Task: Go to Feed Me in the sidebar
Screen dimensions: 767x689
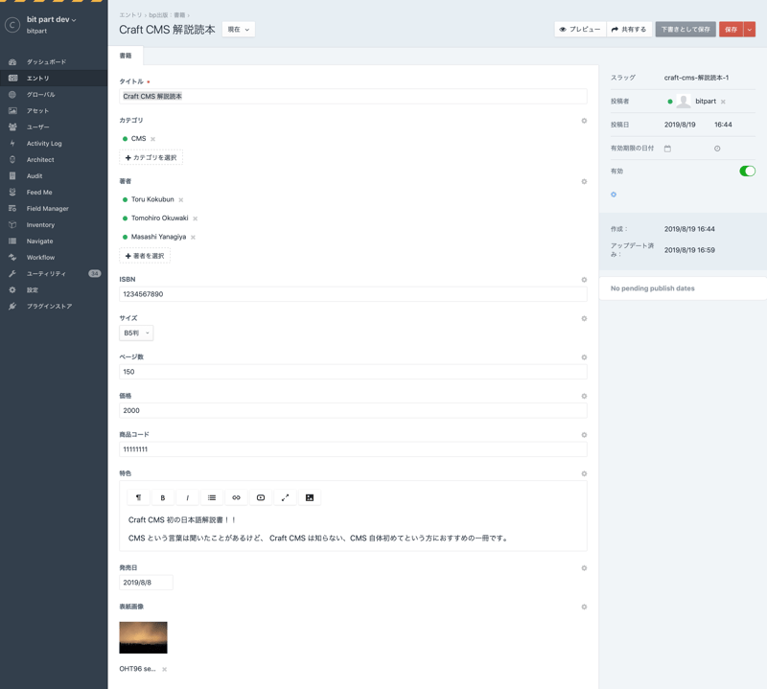Action: pos(39,193)
